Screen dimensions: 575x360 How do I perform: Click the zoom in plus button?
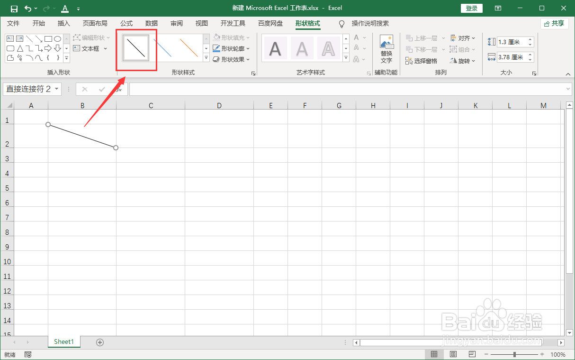542,354
